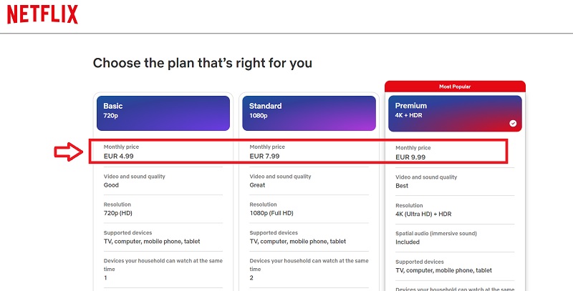Screen dimensions: 573x291
Task: Click the Netflix logo
Action: (x=42, y=15)
